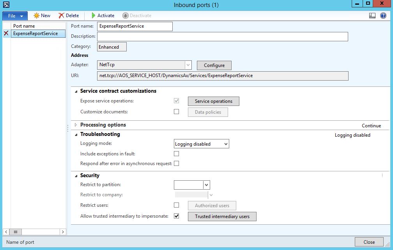
Task: Check Include exceptions in fault
Action: click(x=176, y=153)
